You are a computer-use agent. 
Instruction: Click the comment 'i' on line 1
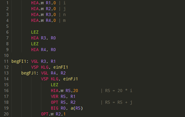(x=64, y=3)
